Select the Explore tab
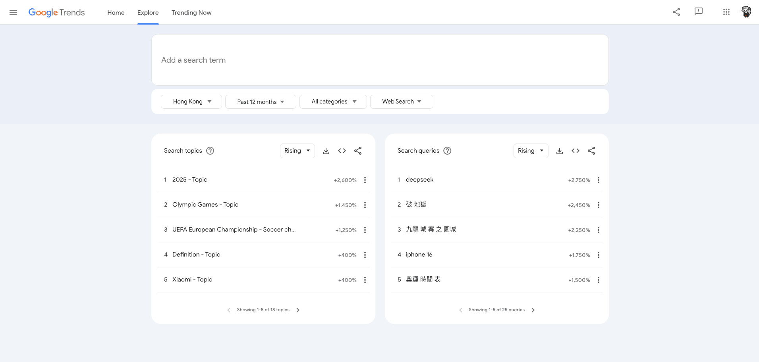This screenshot has width=759, height=362. pos(148,12)
